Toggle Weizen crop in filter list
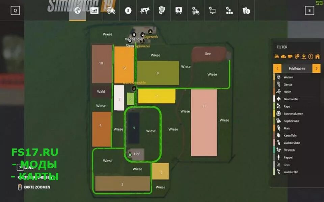 (297, 77)
